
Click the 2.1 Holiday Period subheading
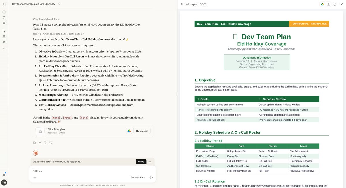point(208,141)
